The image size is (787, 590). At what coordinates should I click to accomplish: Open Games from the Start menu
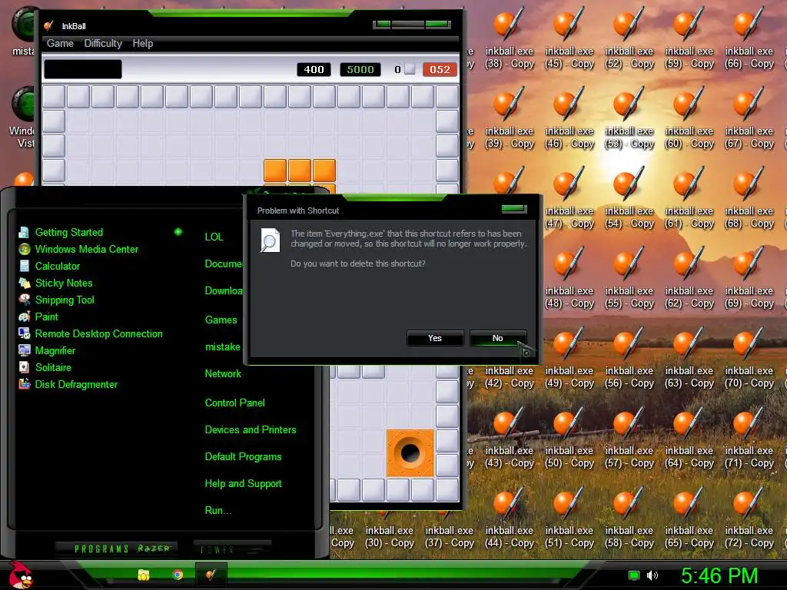(x=221, y=320)
